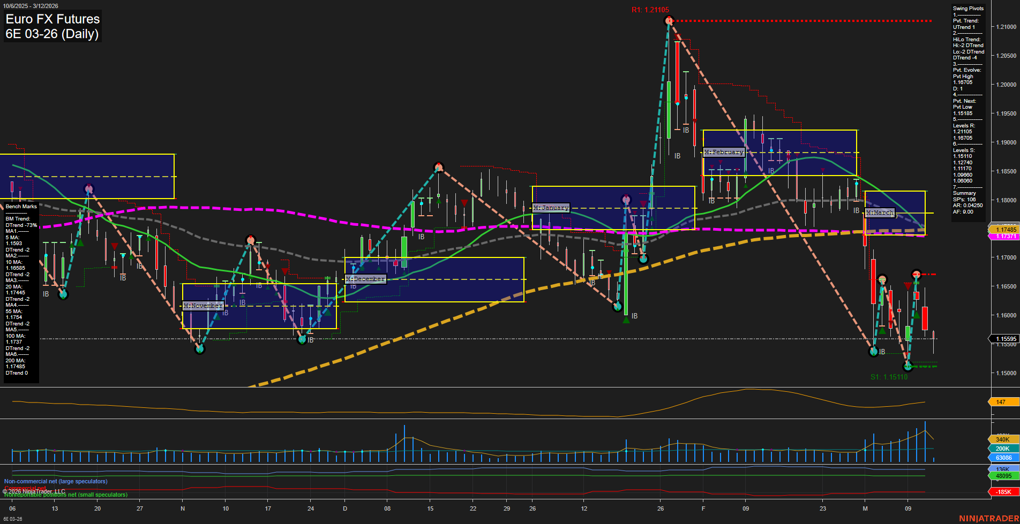Click the M March date axis label
Viewport: 1020px width, 524px height.
coord(865,508)
